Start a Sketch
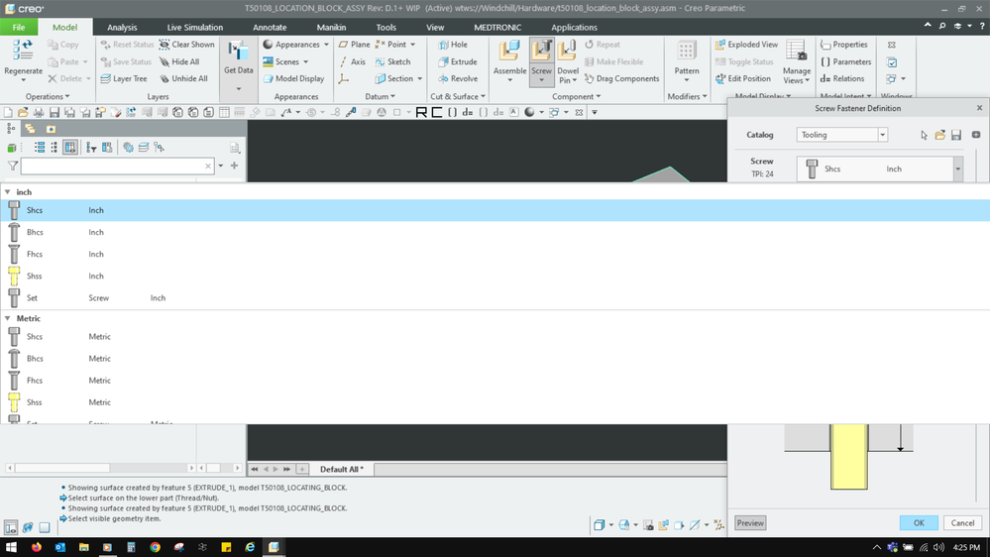This screenshot has width=990, height=557. click(x=392, y=61)
